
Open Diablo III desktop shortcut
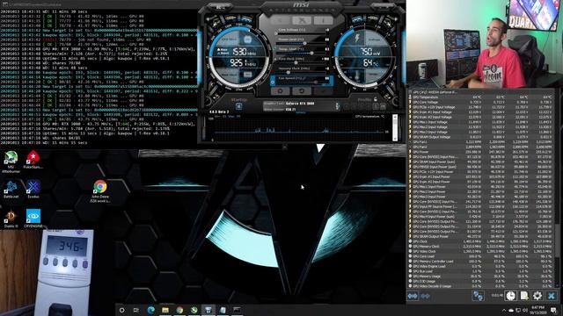(11, 219)
